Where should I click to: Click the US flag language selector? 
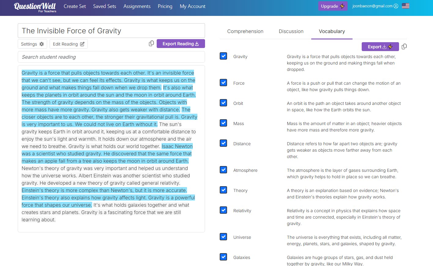pos(405,6)
